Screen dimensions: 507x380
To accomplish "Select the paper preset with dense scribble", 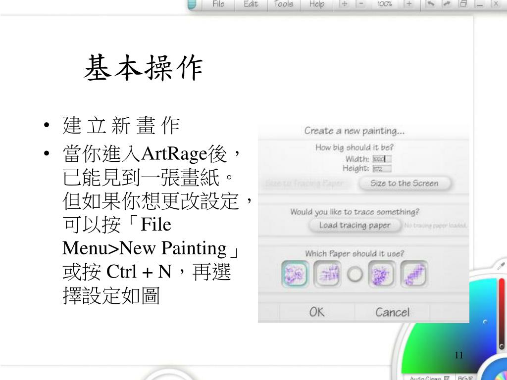I will [x=382, y=274].
